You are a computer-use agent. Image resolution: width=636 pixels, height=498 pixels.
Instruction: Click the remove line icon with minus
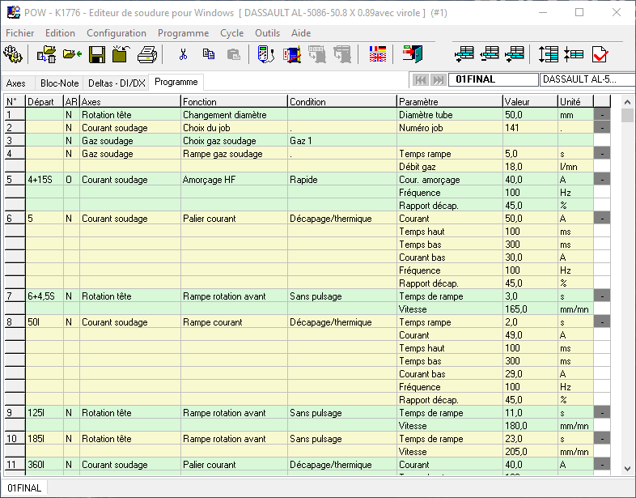490,54
